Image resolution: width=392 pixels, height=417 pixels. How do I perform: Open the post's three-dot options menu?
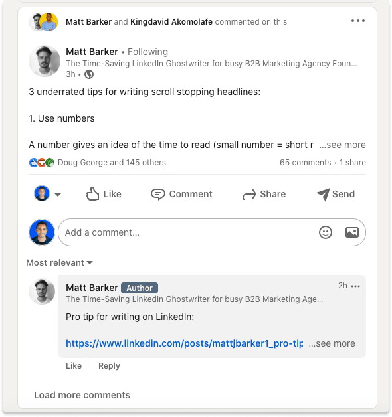click(357, 21)
